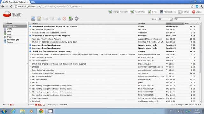The width and height of the screenshot is (204, 114).
Task: Clear selection via the empty Select box
Action: click(44, 105)
